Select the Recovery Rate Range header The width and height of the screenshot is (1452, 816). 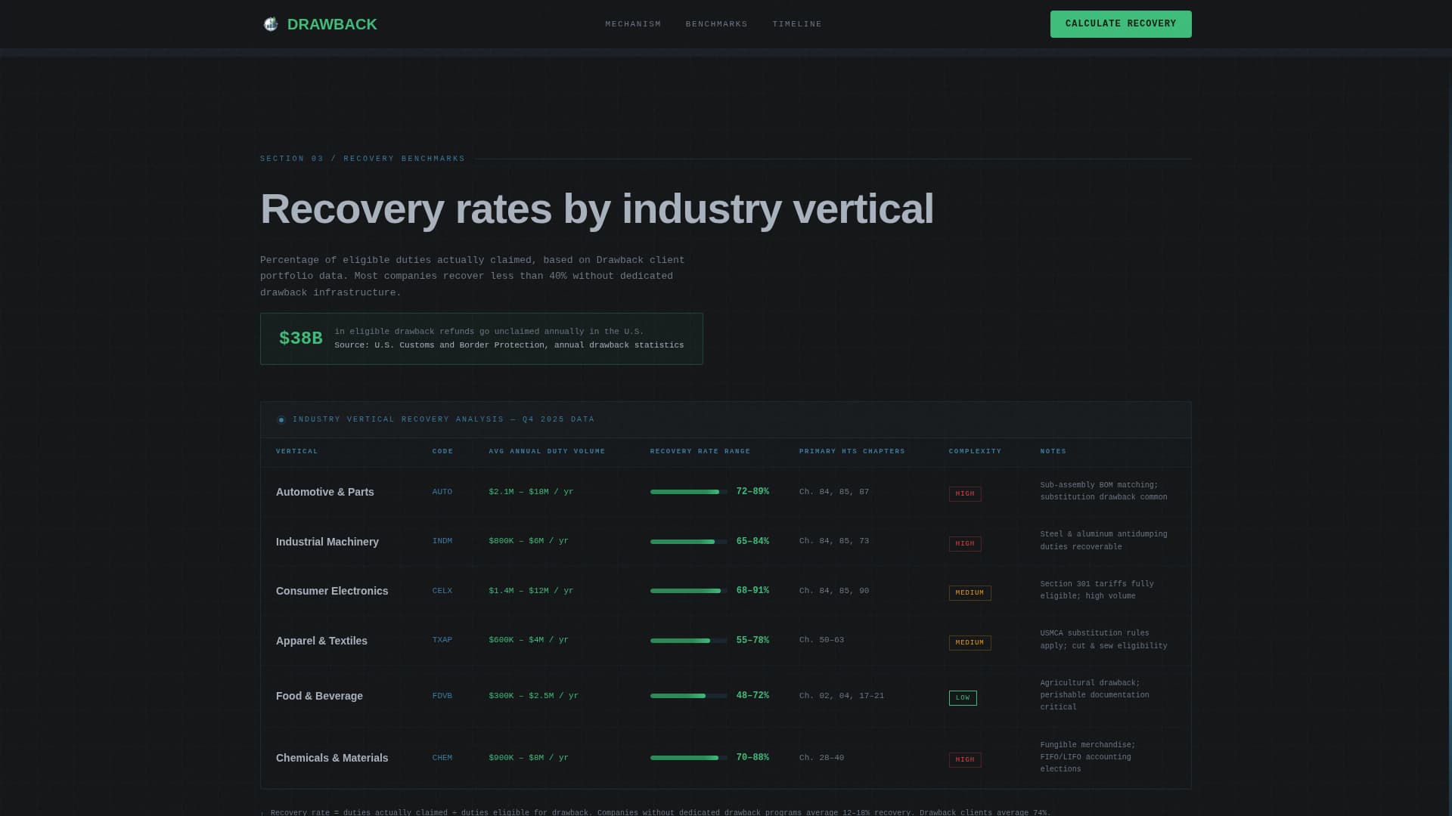point(700,452)
